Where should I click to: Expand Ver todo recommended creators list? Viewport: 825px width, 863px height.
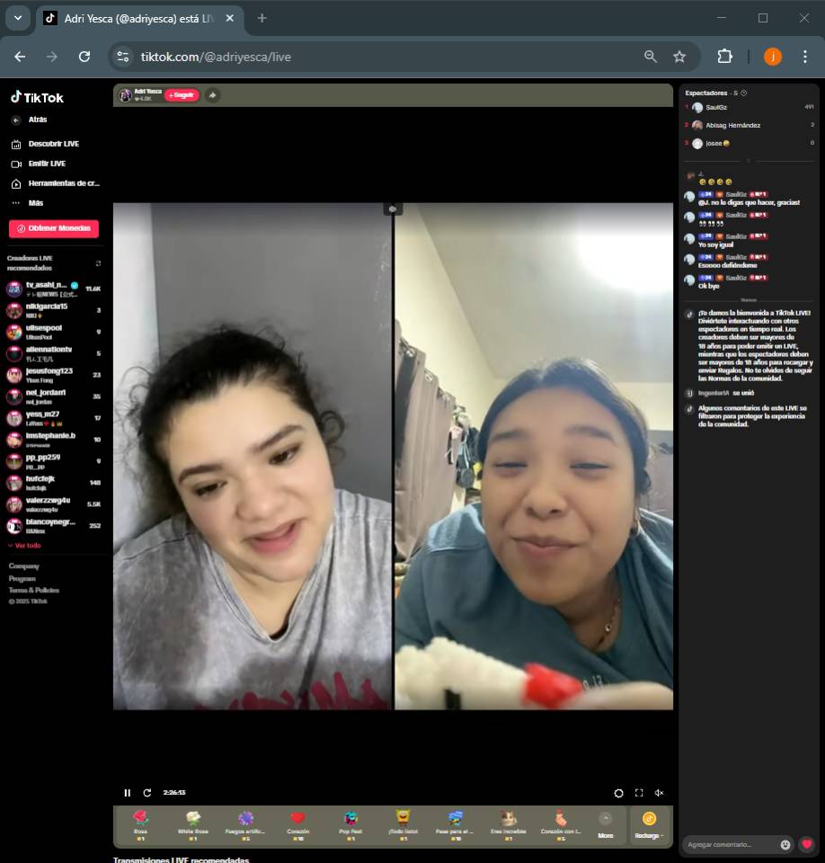[x=25, y=546]
